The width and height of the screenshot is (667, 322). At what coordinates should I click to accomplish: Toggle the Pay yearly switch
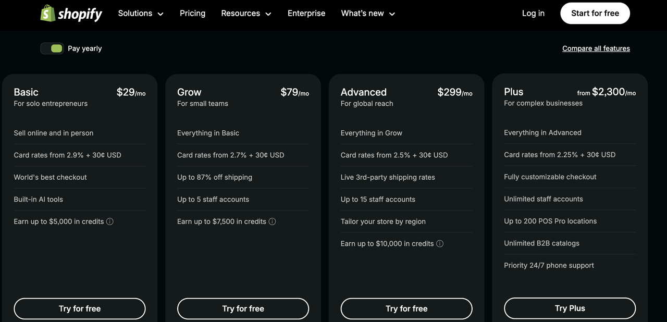coord(52,48)
